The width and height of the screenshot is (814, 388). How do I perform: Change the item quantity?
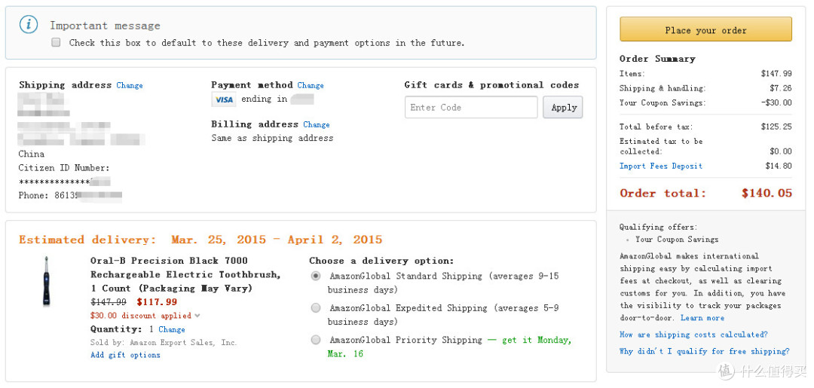171,329
